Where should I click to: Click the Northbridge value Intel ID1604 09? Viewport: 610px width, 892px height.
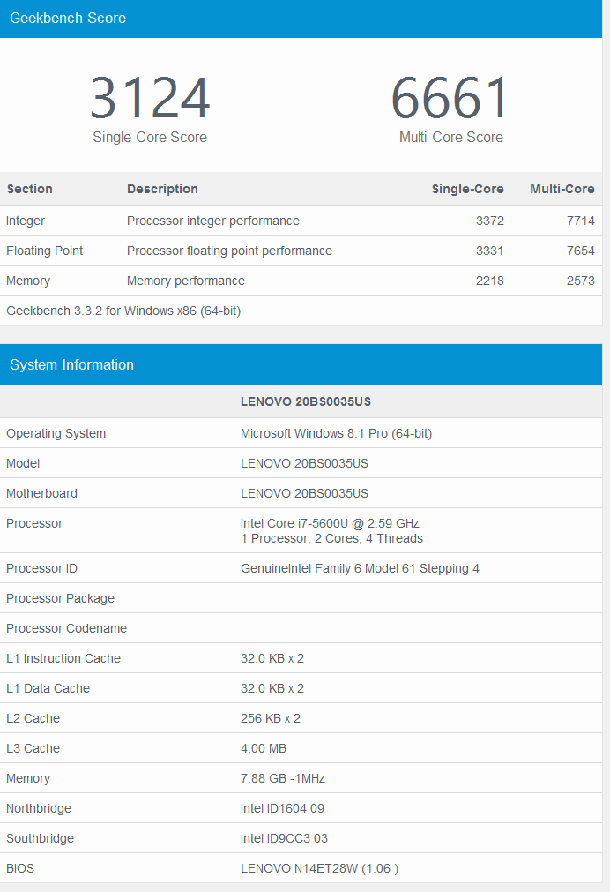(x=286, y=808)
